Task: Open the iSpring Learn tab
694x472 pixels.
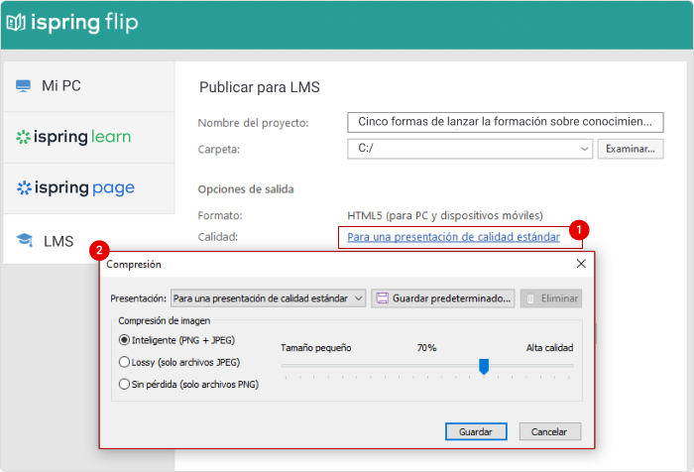Action: point(88,137)
